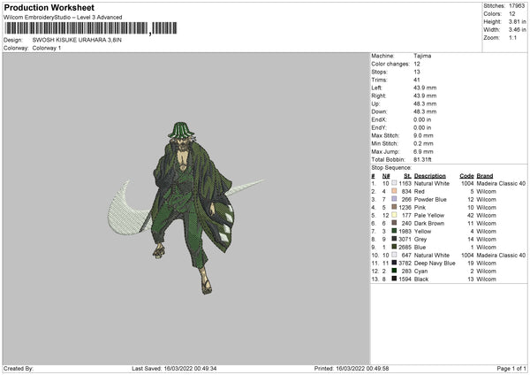
Task: Select the Max Jump value 6.9 mm
Action: coord(423,151)
